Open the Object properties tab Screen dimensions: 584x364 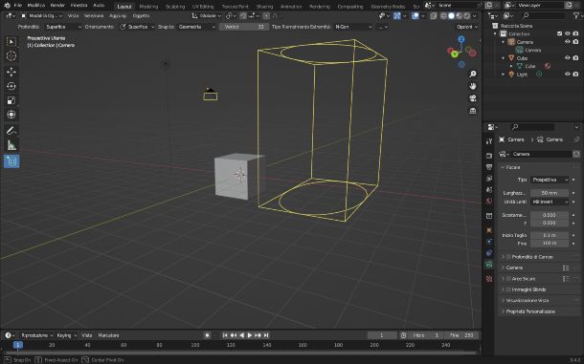pyautogui.click(x=489, y=230)
